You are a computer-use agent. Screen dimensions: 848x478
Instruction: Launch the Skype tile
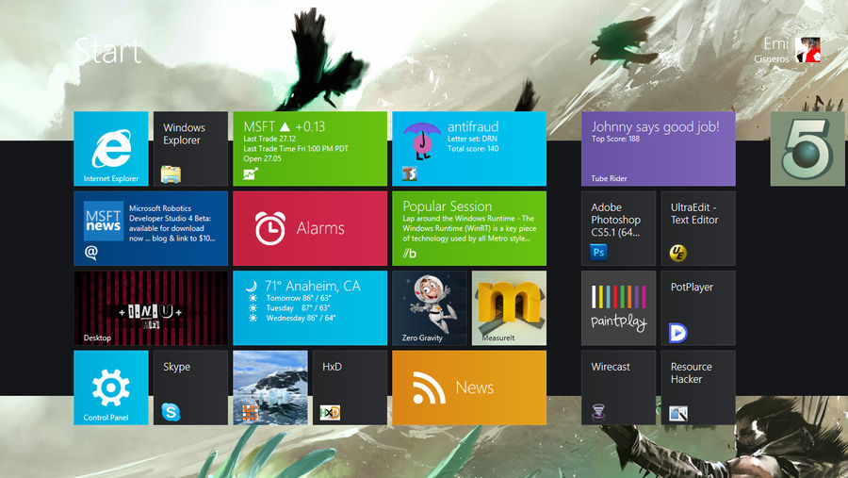tap(190, 387)
